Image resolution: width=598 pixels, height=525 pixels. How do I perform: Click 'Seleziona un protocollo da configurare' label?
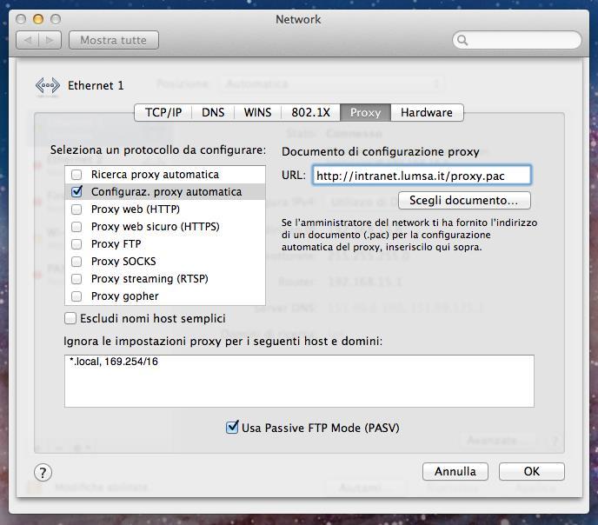tap(158, 150)
